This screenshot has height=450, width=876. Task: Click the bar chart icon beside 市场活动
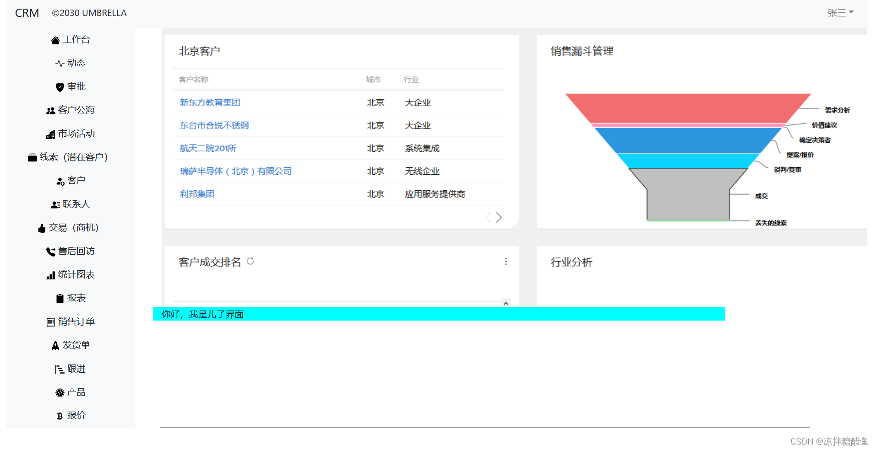pyautogui.click(x=50, y=134)
